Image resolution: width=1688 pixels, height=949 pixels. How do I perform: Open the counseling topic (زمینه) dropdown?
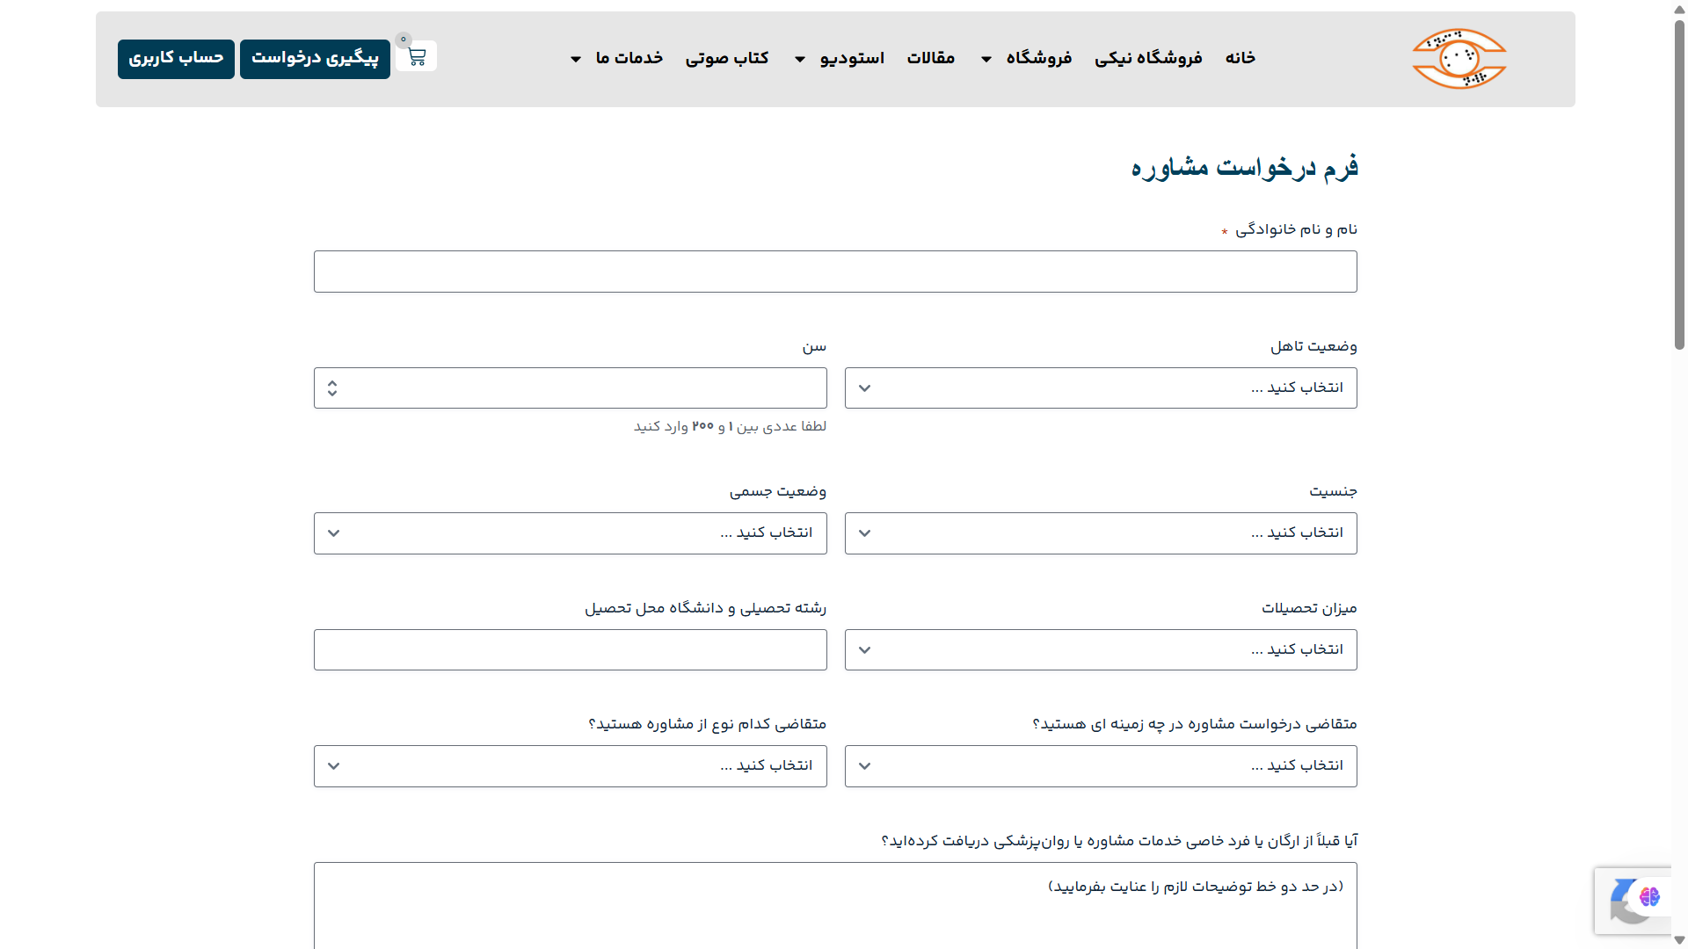click(1101, 766)
